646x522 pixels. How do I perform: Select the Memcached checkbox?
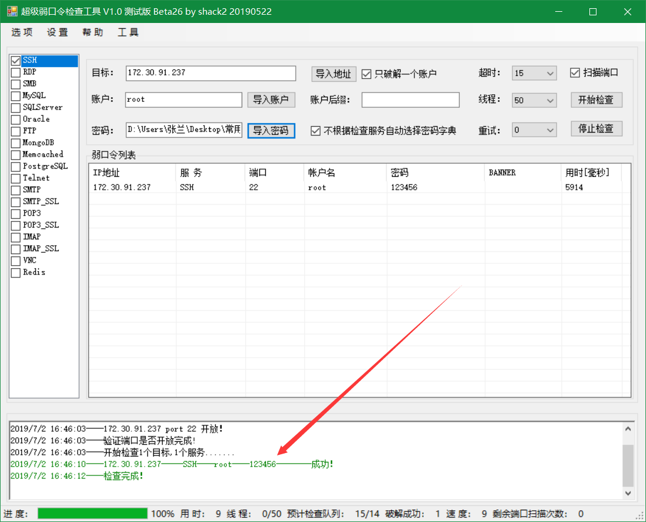coord(16,155)
